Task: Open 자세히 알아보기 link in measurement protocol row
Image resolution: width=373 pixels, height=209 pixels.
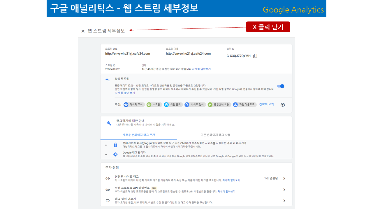Action: point(226,192)
